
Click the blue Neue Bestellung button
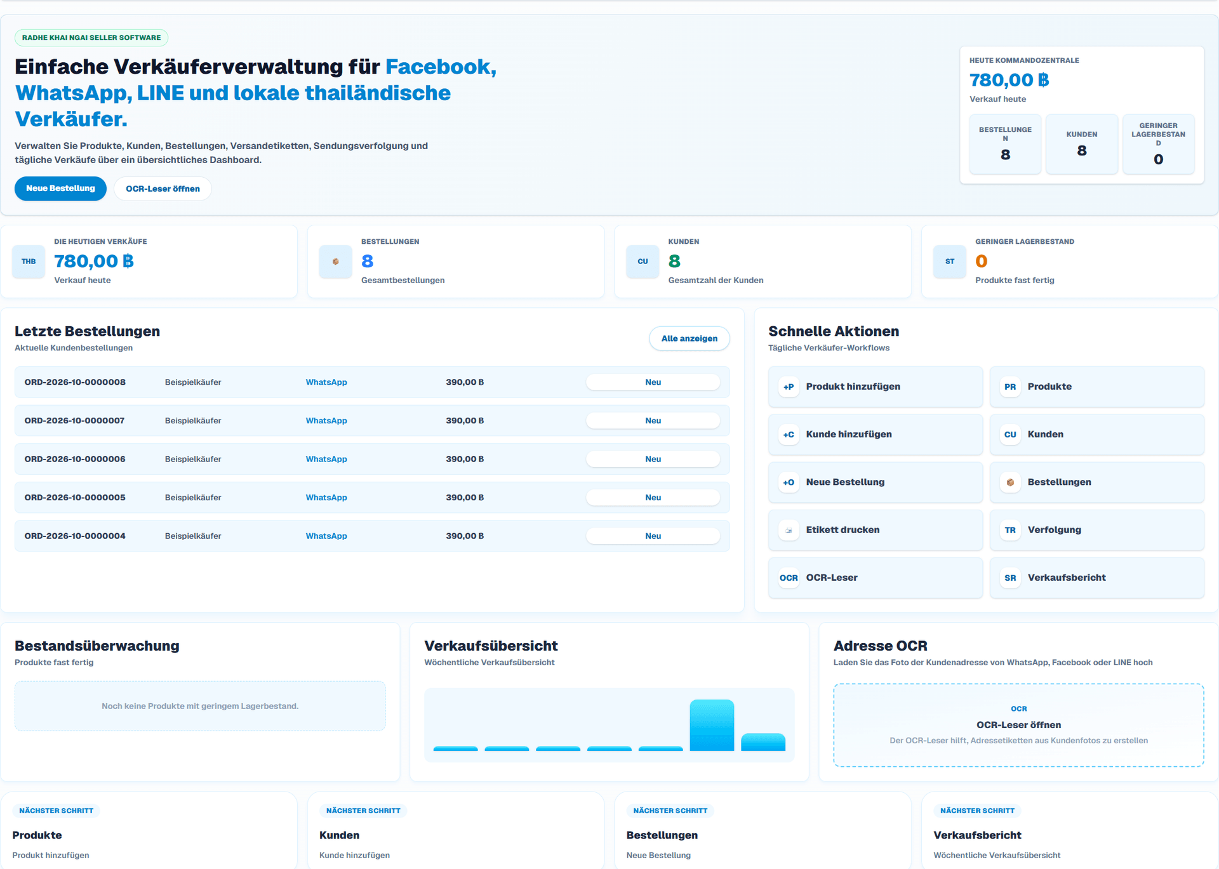click(x=60, y=189)
